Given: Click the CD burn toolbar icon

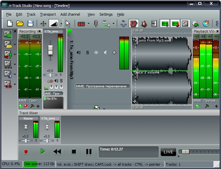Looking at the screenshot, I should click(206, 23).
